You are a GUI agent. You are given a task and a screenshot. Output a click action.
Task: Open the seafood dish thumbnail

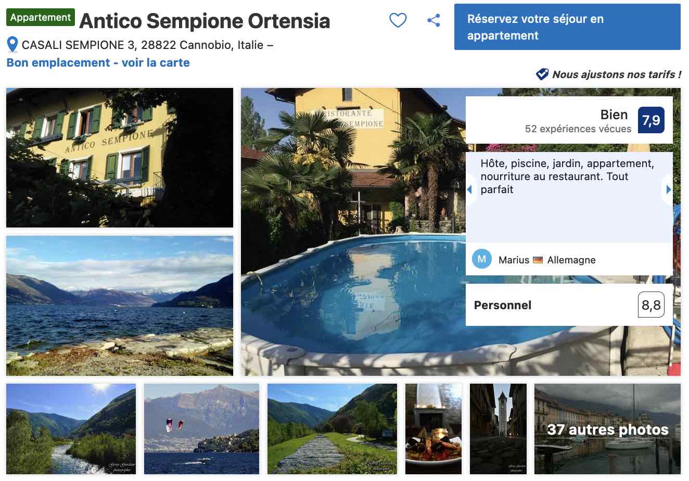[433, 429]
